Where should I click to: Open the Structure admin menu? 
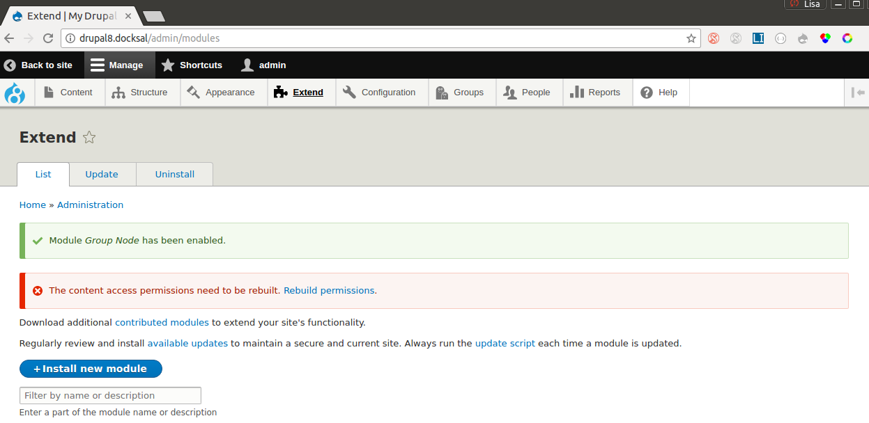click(x=141, y=91)
